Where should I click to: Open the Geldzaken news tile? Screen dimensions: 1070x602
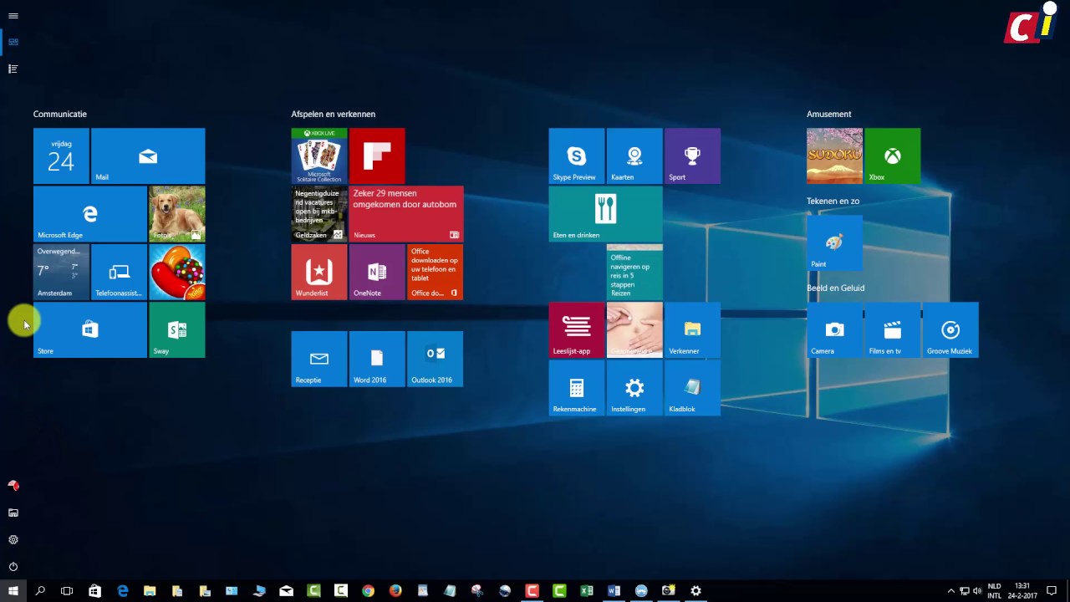(x=319, y=214)
